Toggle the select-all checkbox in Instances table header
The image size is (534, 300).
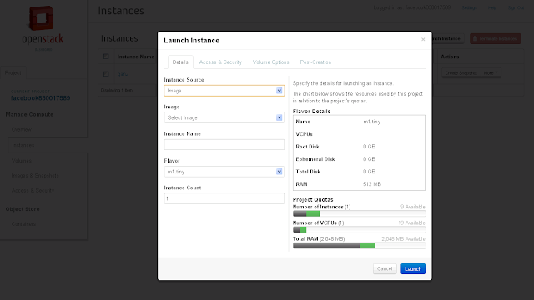click(106, 57)
